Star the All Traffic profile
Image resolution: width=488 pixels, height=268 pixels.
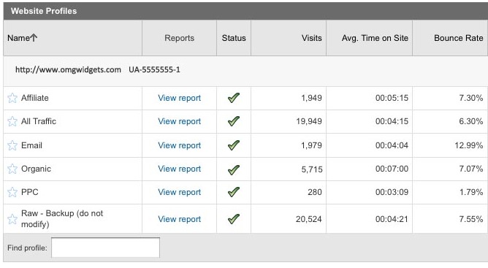pos(12,121)
